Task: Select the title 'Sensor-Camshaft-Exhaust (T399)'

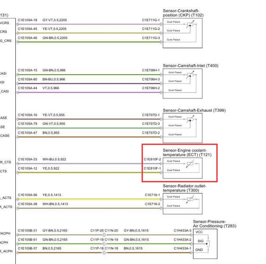Action: [194, 110]
